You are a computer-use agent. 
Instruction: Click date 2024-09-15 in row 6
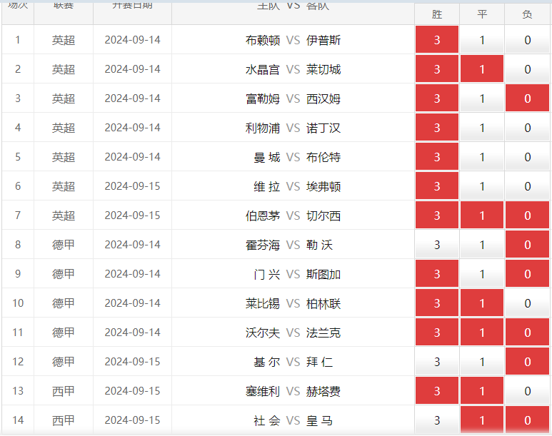coord(132,186)
